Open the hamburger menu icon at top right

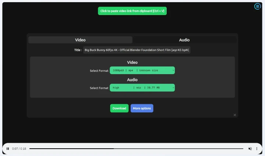click(x=257, y=6)
